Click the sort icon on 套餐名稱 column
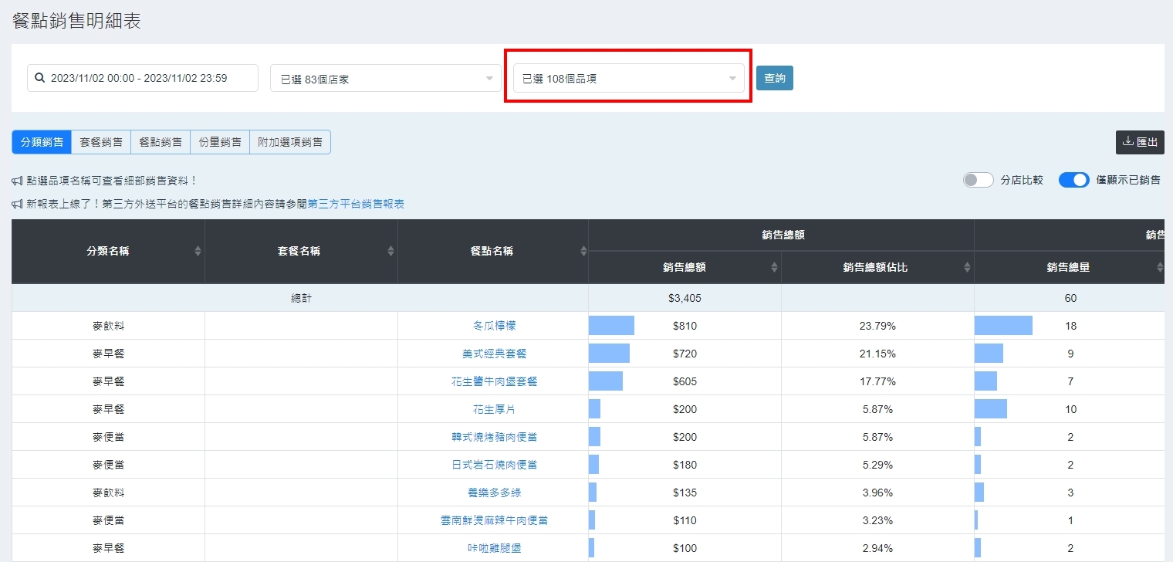Image resolution: width=1173 pixels, height=562 pixels. point(390,251)
